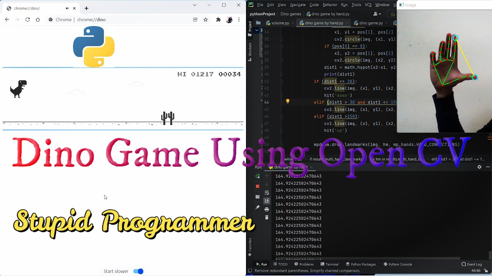Viewport: 492px width, 276px height.
Task: Open the Navigate menu
Action: (x=298, y=5)
